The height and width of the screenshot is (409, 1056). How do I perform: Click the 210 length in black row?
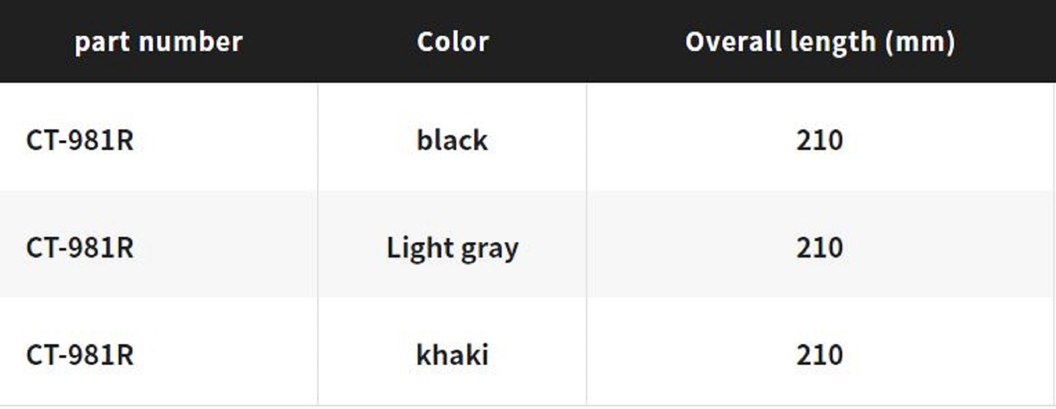coord(819,140)
